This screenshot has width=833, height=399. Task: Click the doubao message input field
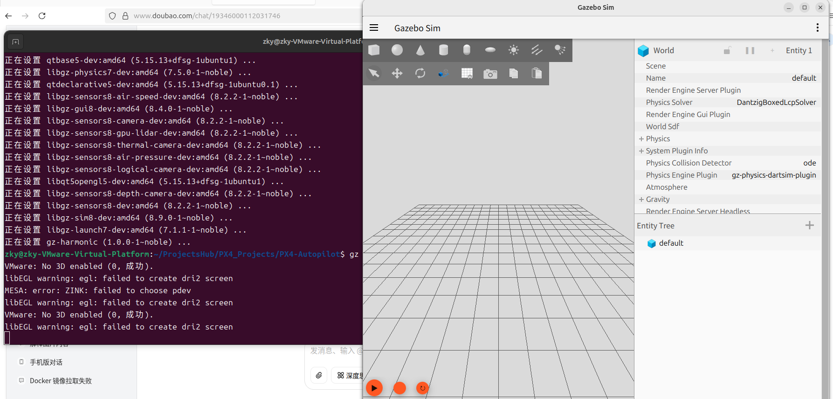point(336,351)
